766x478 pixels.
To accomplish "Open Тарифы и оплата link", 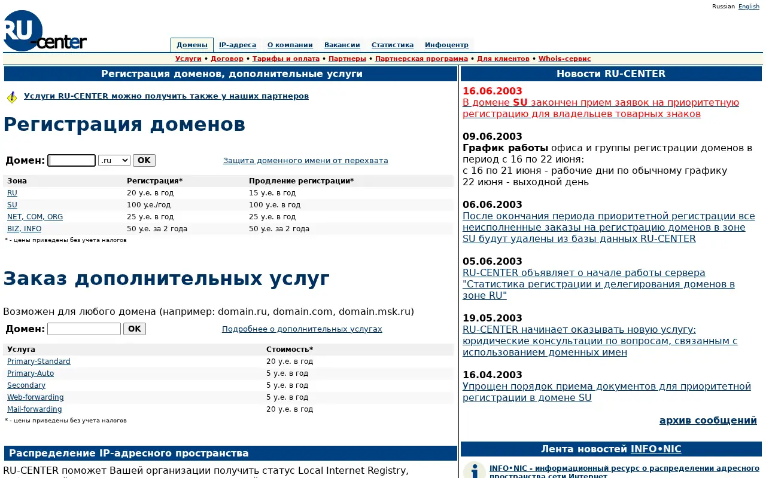I will tap(286, 59).
